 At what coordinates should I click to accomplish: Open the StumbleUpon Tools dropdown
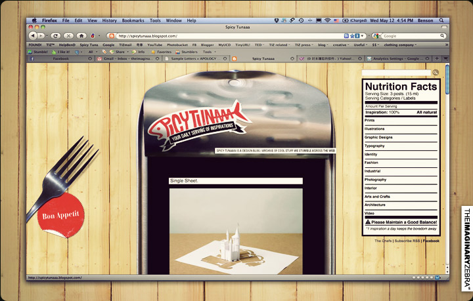click(x=209, y=51)
